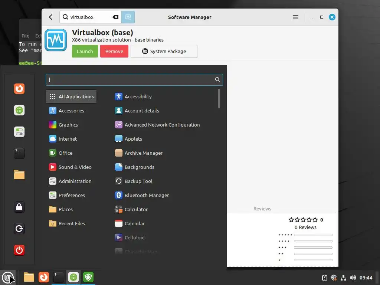The width and height of the screenshot is (380, 285).
Task: Launch Celluloid media player
Action: [130, 237]
